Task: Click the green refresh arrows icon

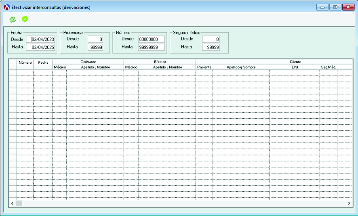Action: point(13,19)
